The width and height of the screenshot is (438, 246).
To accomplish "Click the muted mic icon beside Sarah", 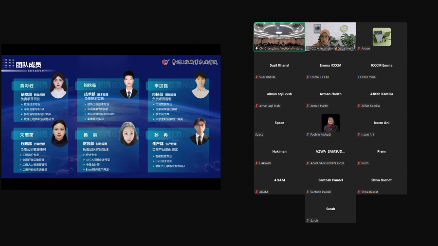I will click(308, 221).
